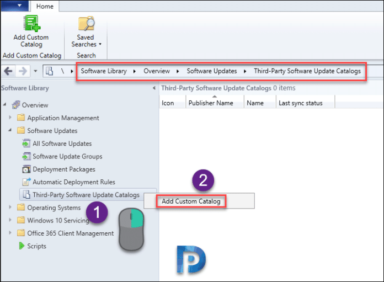Select the Application Management tree label
The width and height of the screenshot is (384, 282).
(x=63, y=118)
